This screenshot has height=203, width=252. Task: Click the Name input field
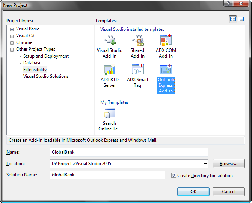pyautogui.click(x=129, y=152)
